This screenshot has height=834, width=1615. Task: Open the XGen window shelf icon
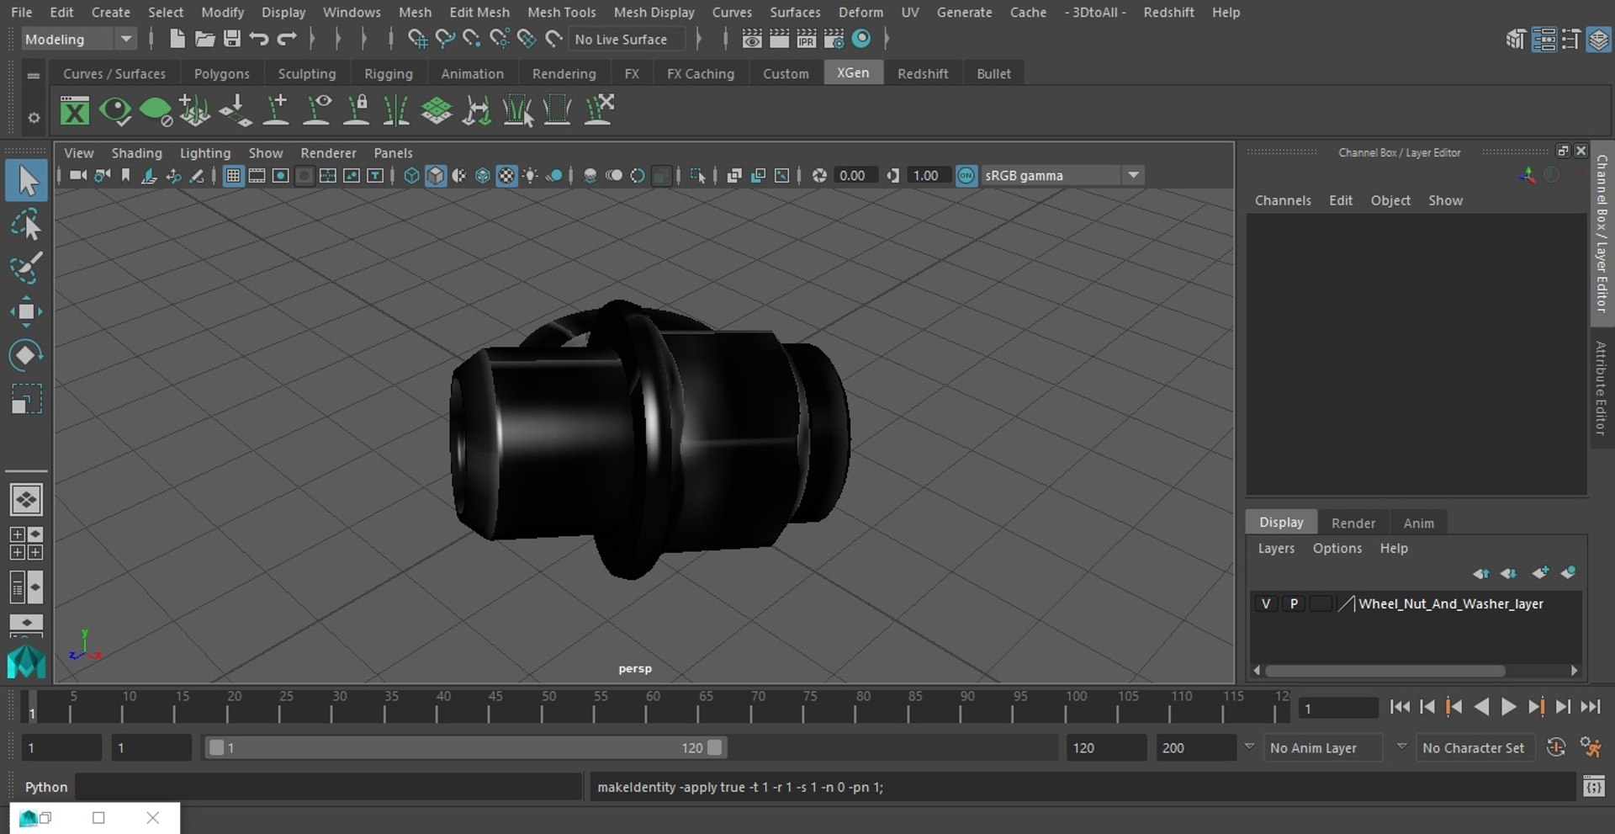click(75, 110)
